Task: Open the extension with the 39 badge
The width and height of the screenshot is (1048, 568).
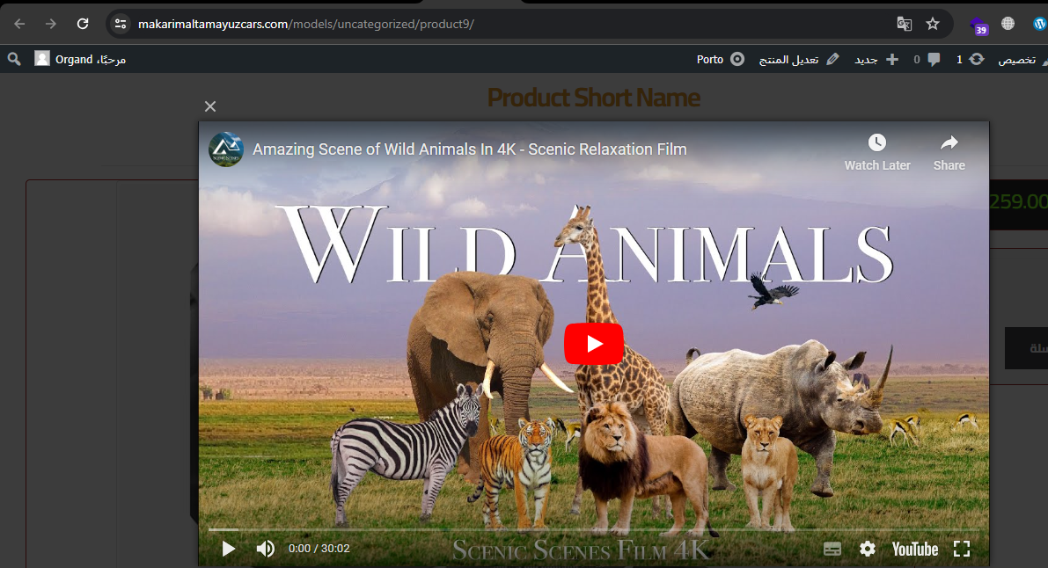Action: pyautogui.click(x=978, y=25)
